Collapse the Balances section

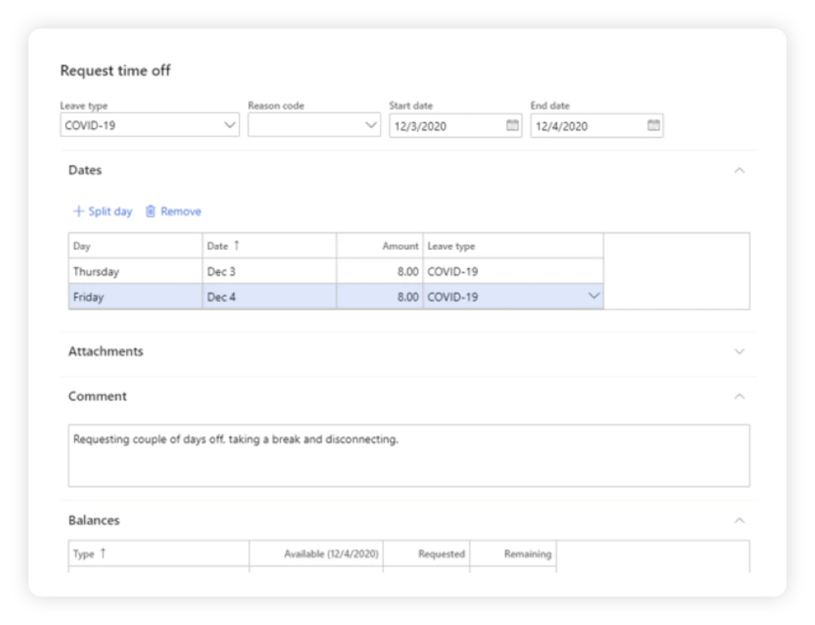click(739, 520)
